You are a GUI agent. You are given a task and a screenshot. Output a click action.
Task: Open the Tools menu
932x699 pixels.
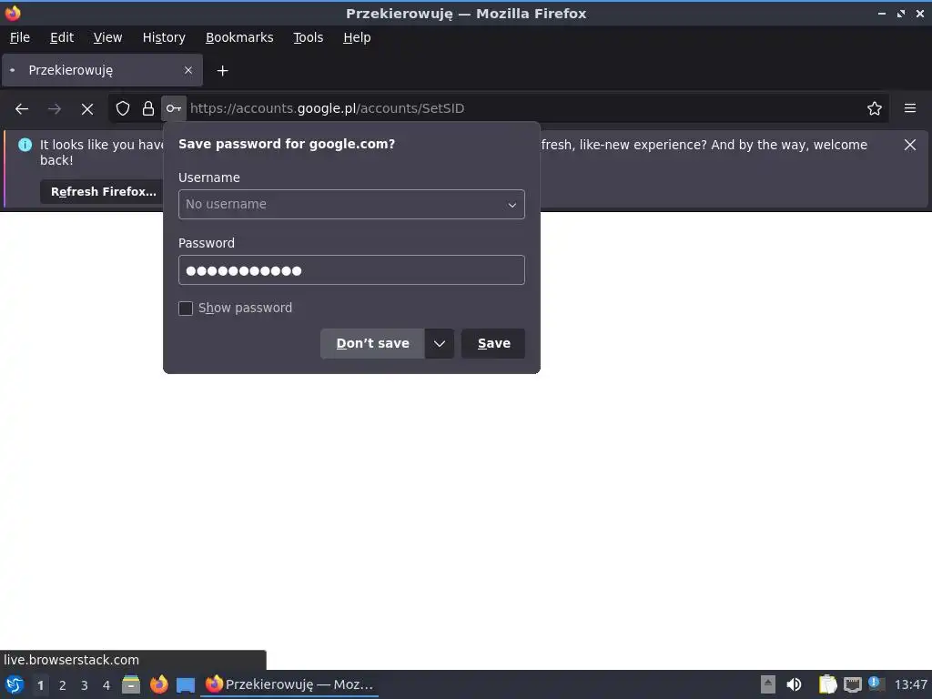click(x=308, y=37)
